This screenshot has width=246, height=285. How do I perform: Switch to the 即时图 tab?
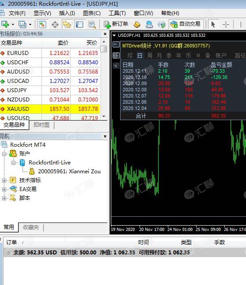coord(42,125)
